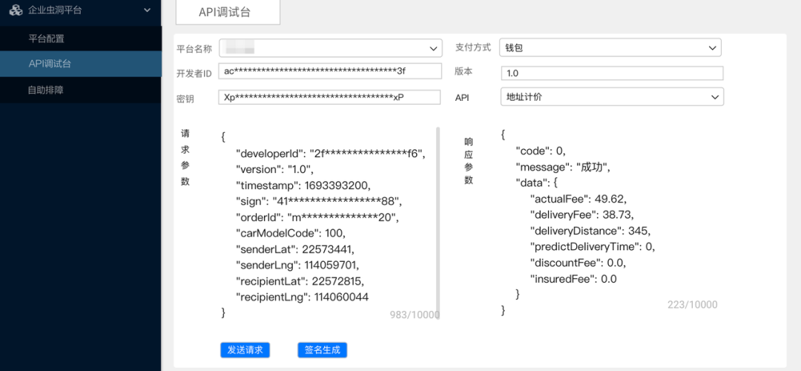Click the 签名生成 button
This screenshot has height=371, width=801.
pyautogui.click(x=323, y=350)
